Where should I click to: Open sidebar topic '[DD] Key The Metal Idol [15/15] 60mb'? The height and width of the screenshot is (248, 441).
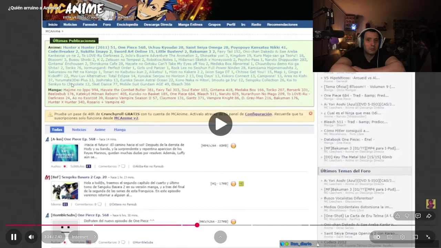(x=358, y=157)
